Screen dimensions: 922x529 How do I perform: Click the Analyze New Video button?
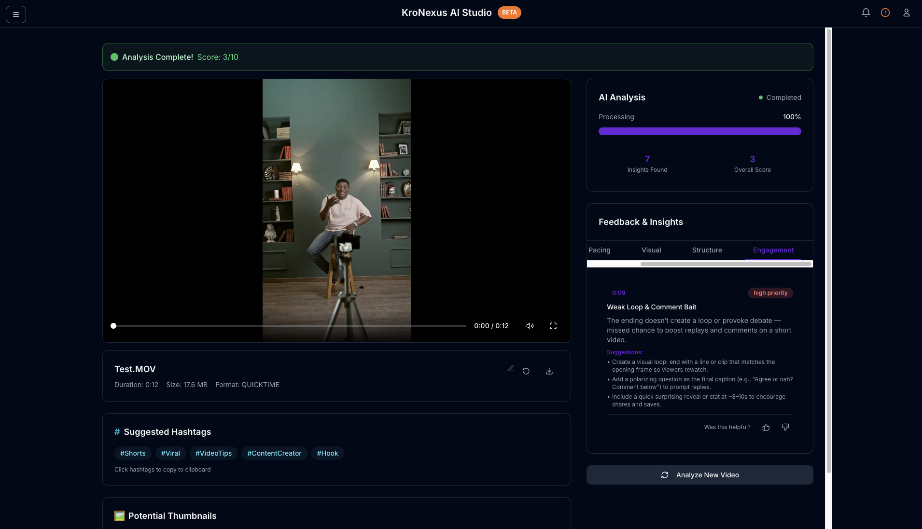(699, 475)
